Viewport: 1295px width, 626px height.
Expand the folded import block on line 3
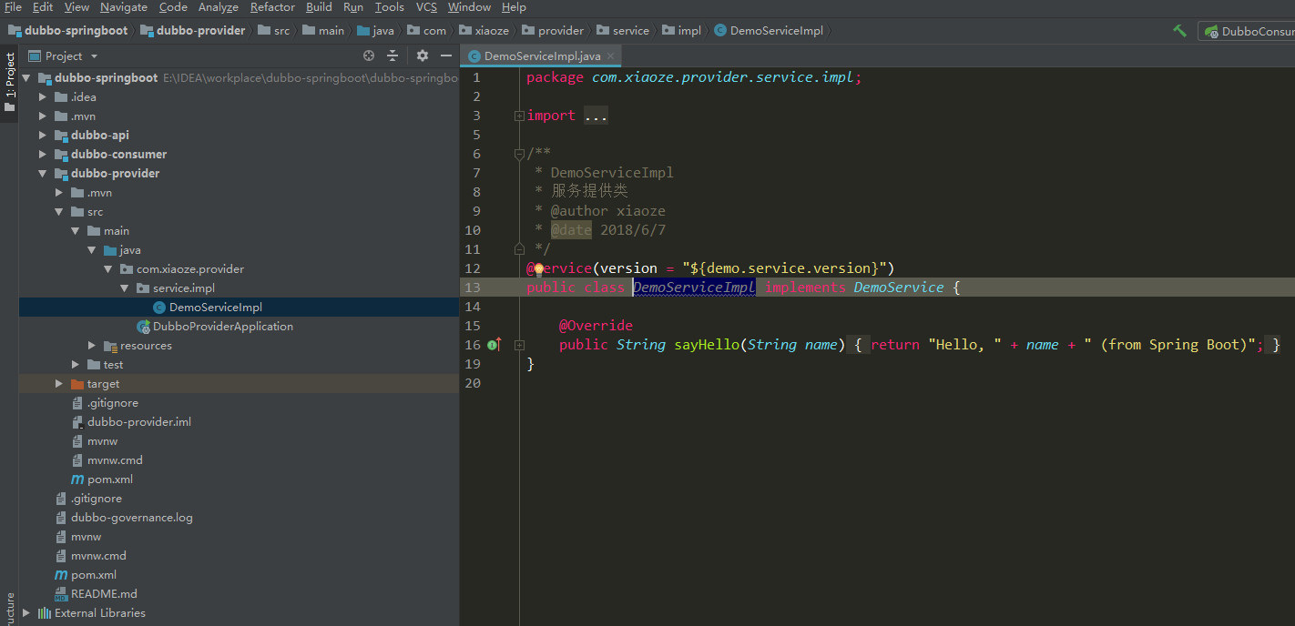click(519, 116)
